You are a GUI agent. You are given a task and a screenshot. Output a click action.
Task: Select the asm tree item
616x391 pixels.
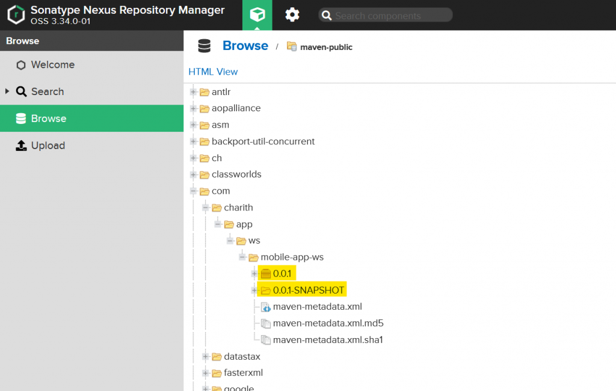coord(220,125)
